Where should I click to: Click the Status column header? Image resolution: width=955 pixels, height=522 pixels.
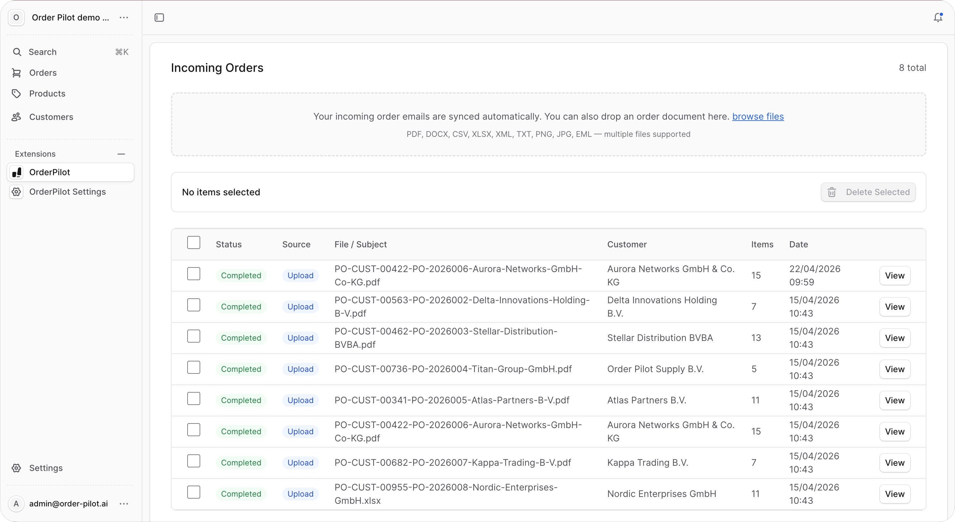[x=229, y=244]
